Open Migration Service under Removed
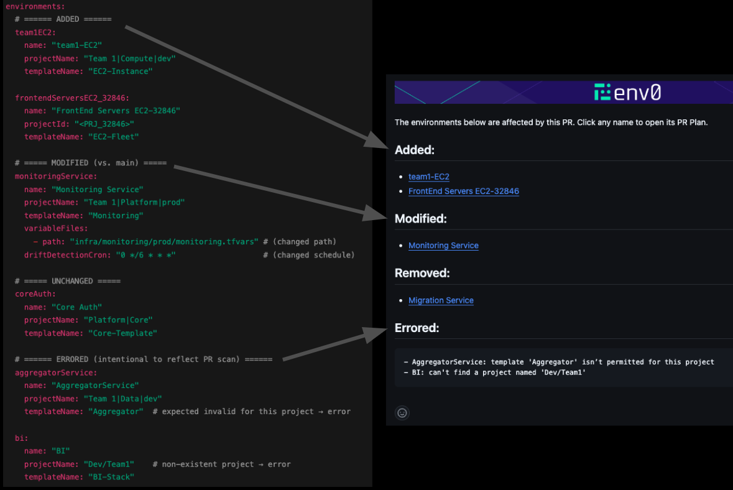Screen dimensions: 733x490 click(441, 300)
